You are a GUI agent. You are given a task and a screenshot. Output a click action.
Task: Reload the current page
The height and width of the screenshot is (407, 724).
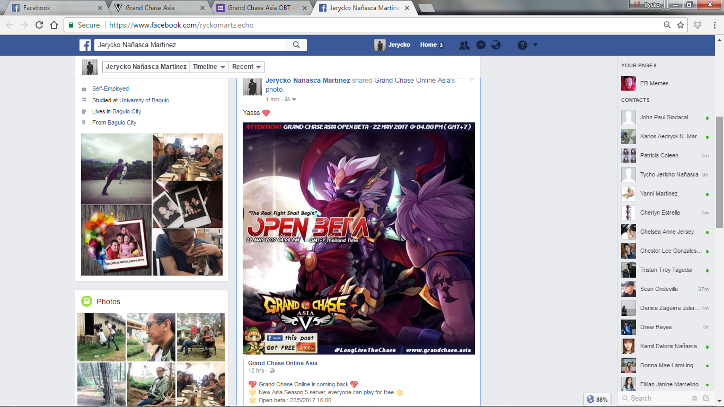pyautogui.click(x=39, y=25)
